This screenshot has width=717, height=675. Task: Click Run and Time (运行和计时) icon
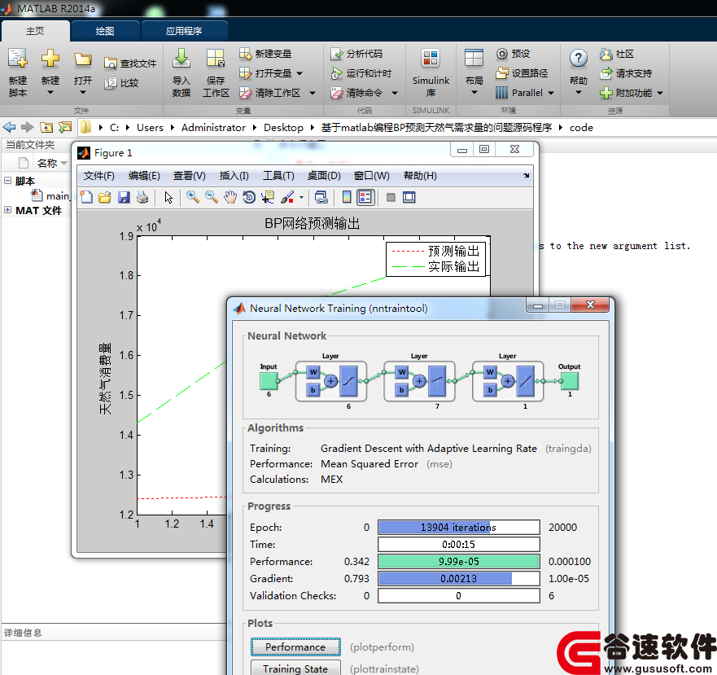(337, 73)
